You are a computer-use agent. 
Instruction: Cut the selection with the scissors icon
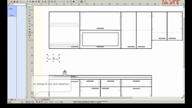click(x=27, y=1)
